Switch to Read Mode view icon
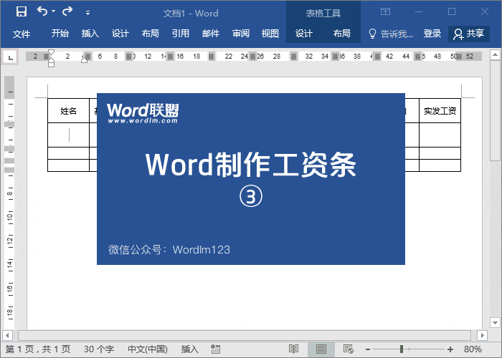The image size is (502, 358). pyautogui.click(x=293, y=349)
